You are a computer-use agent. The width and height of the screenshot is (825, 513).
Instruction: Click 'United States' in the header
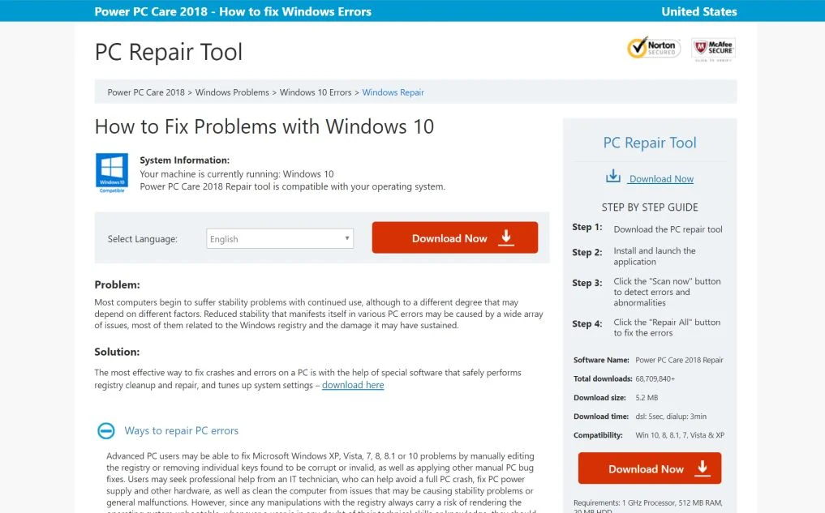(699, 11)
